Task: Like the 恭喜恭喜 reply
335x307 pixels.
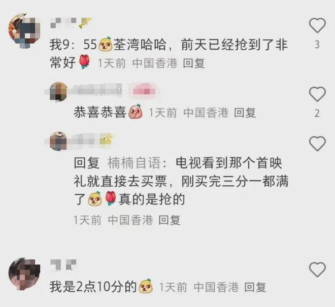Action: [x=317, y=94]
